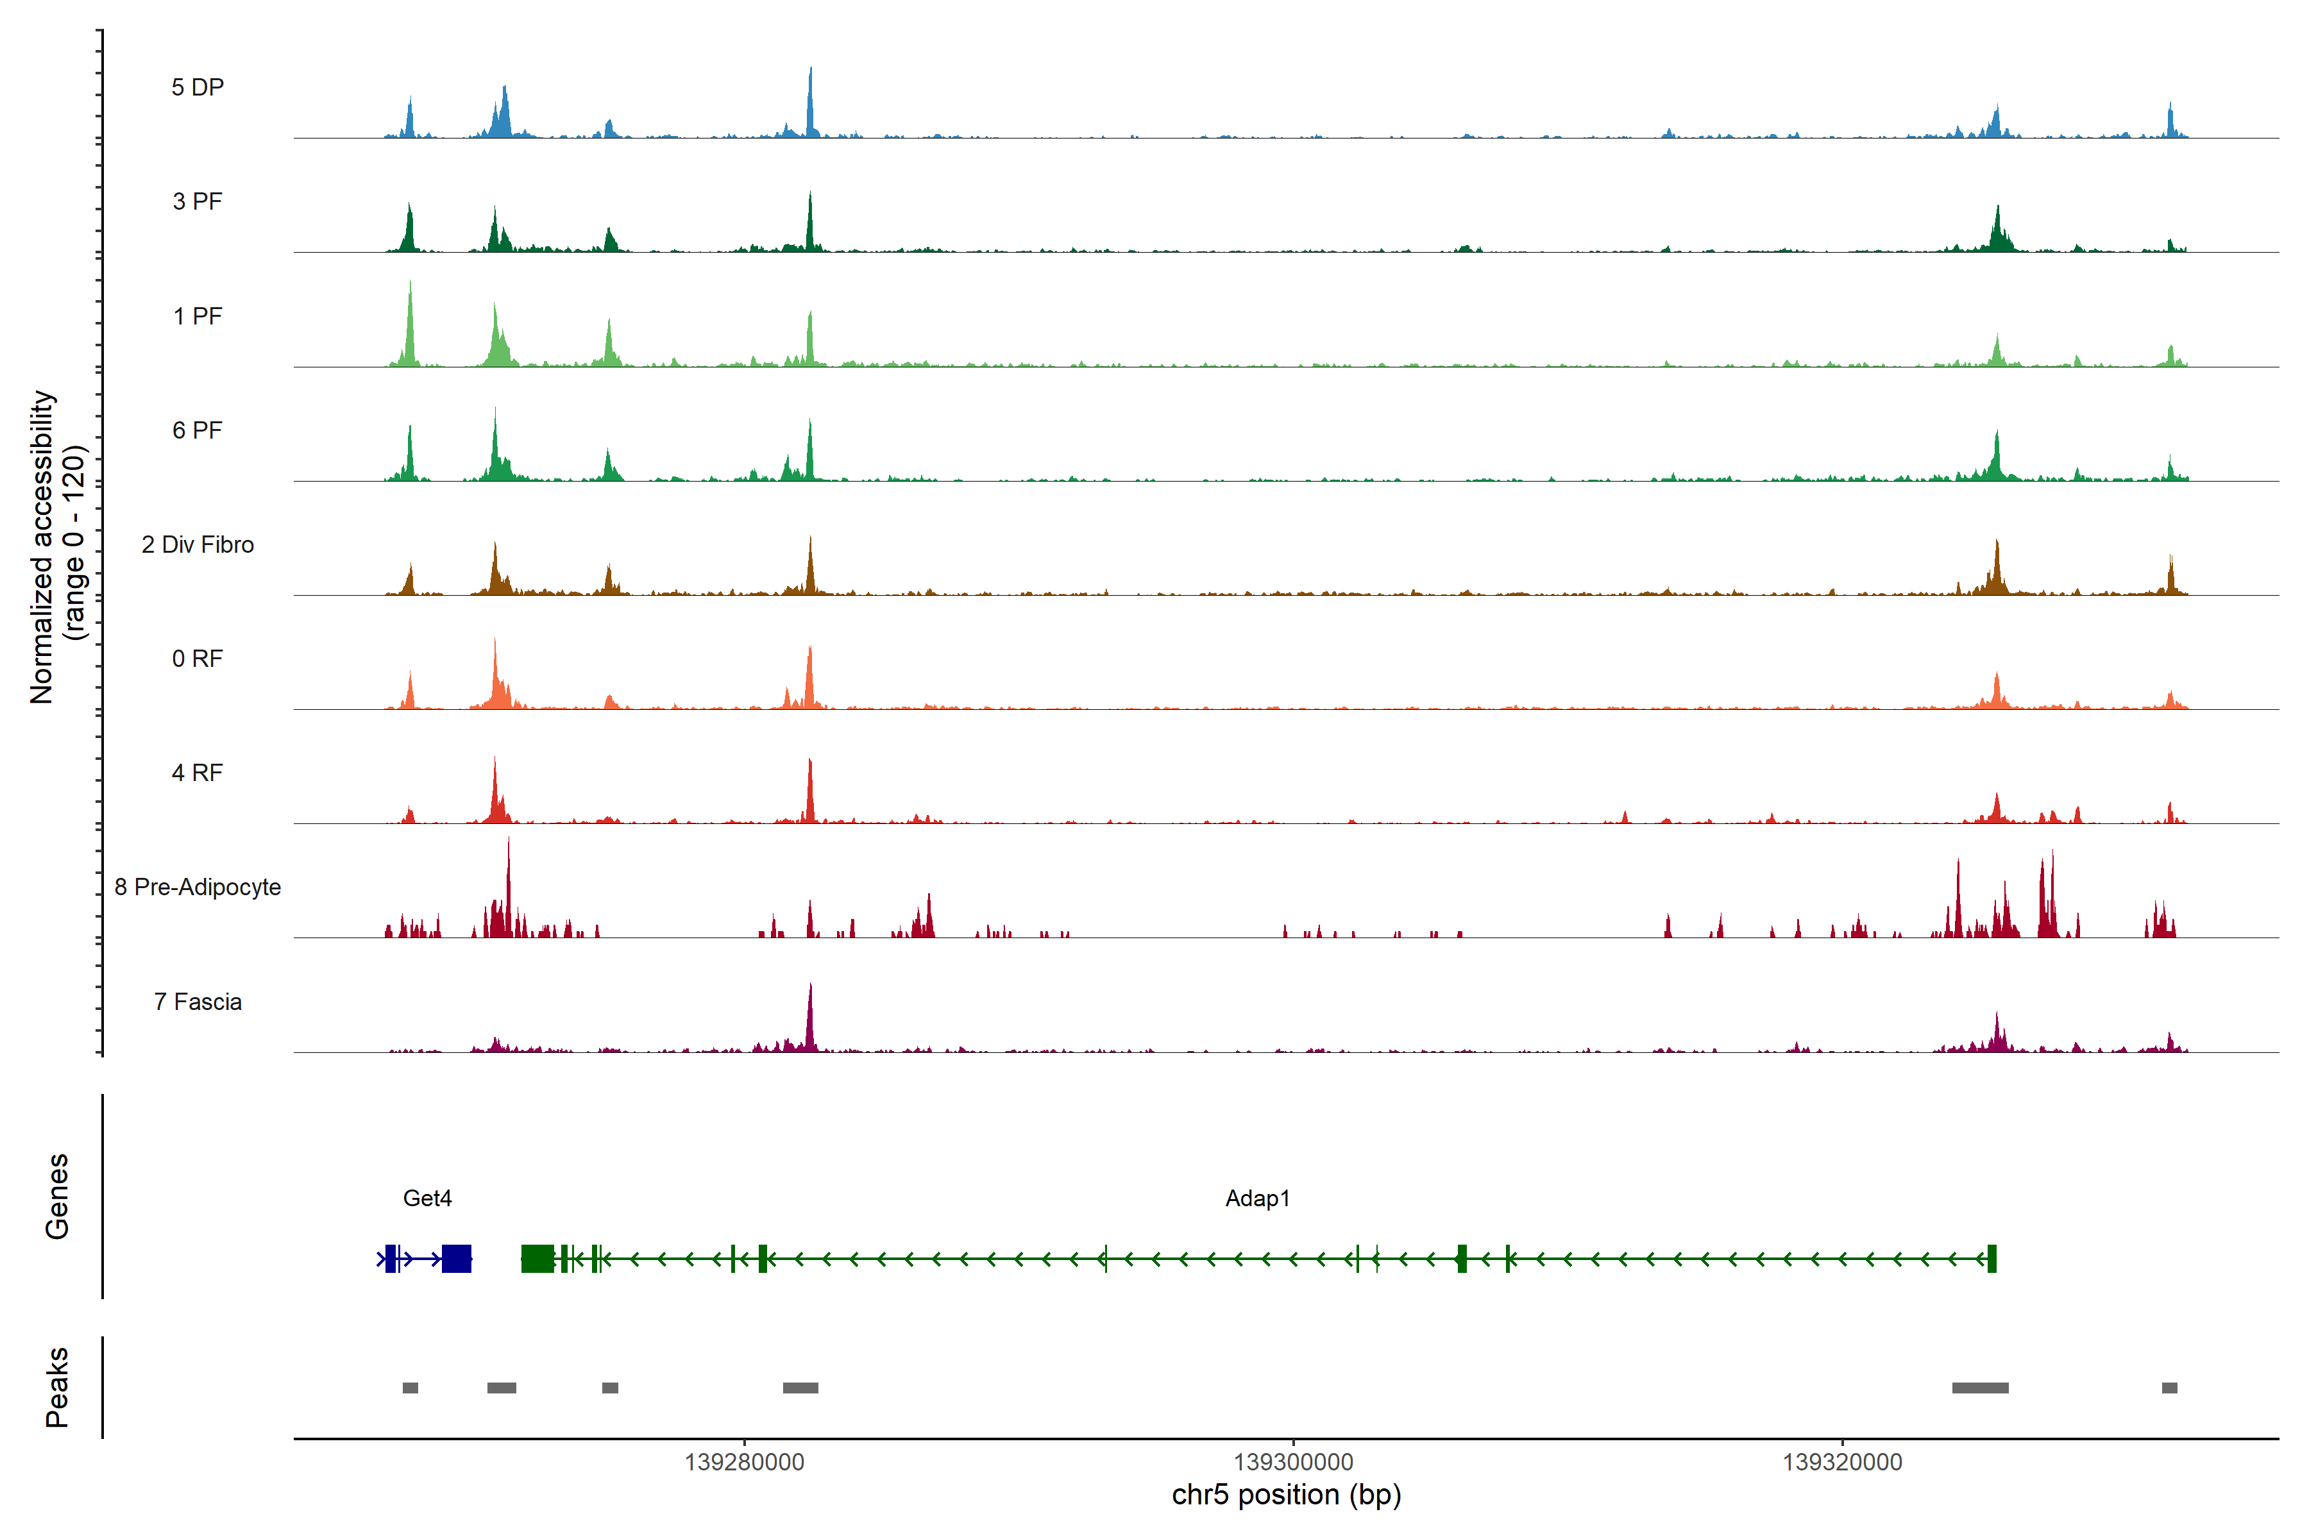The image size is (2309, 1539).
Task: Click the rightmost gray peak bar
Action: (2170, 1388)
